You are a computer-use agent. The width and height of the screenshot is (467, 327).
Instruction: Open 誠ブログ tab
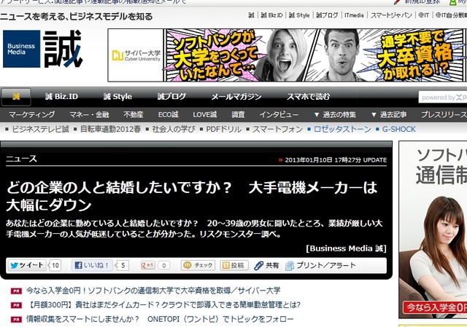[171, 97]
